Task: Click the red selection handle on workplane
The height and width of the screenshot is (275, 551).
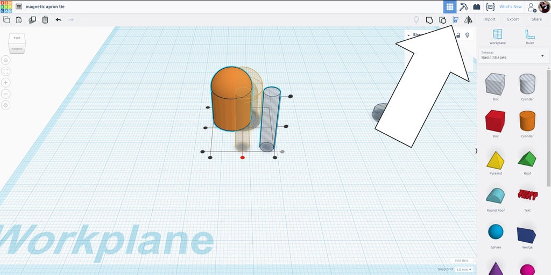Action: tap(243, 157)
